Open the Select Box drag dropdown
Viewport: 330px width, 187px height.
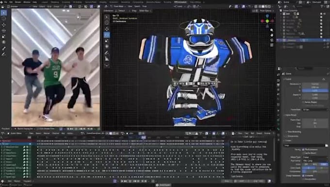145,11
